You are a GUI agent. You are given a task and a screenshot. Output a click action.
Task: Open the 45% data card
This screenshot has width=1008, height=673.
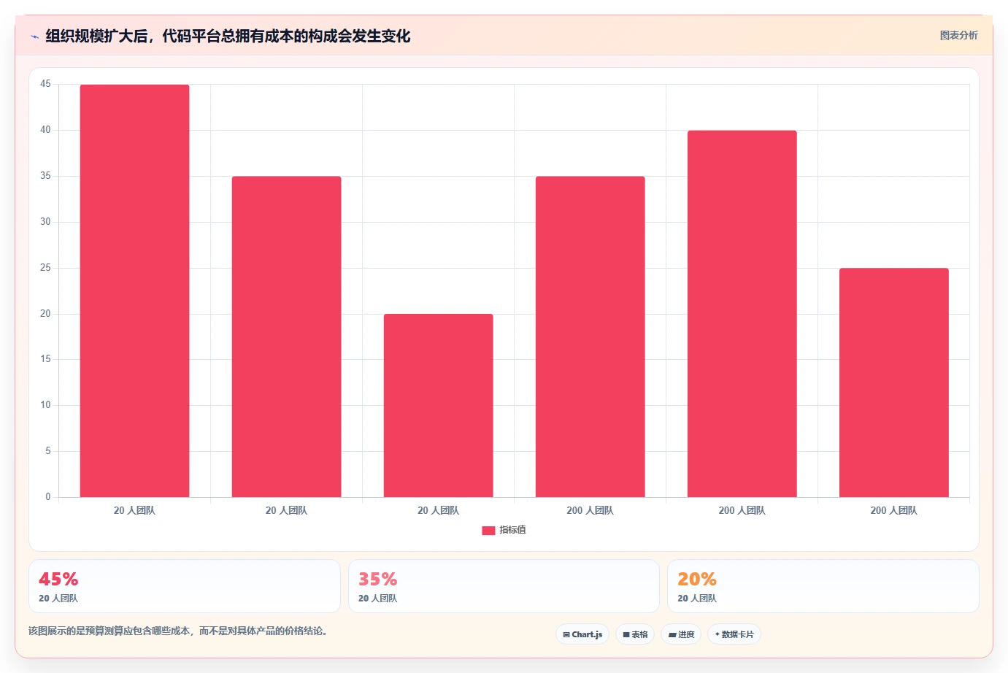tap(185, 586)
